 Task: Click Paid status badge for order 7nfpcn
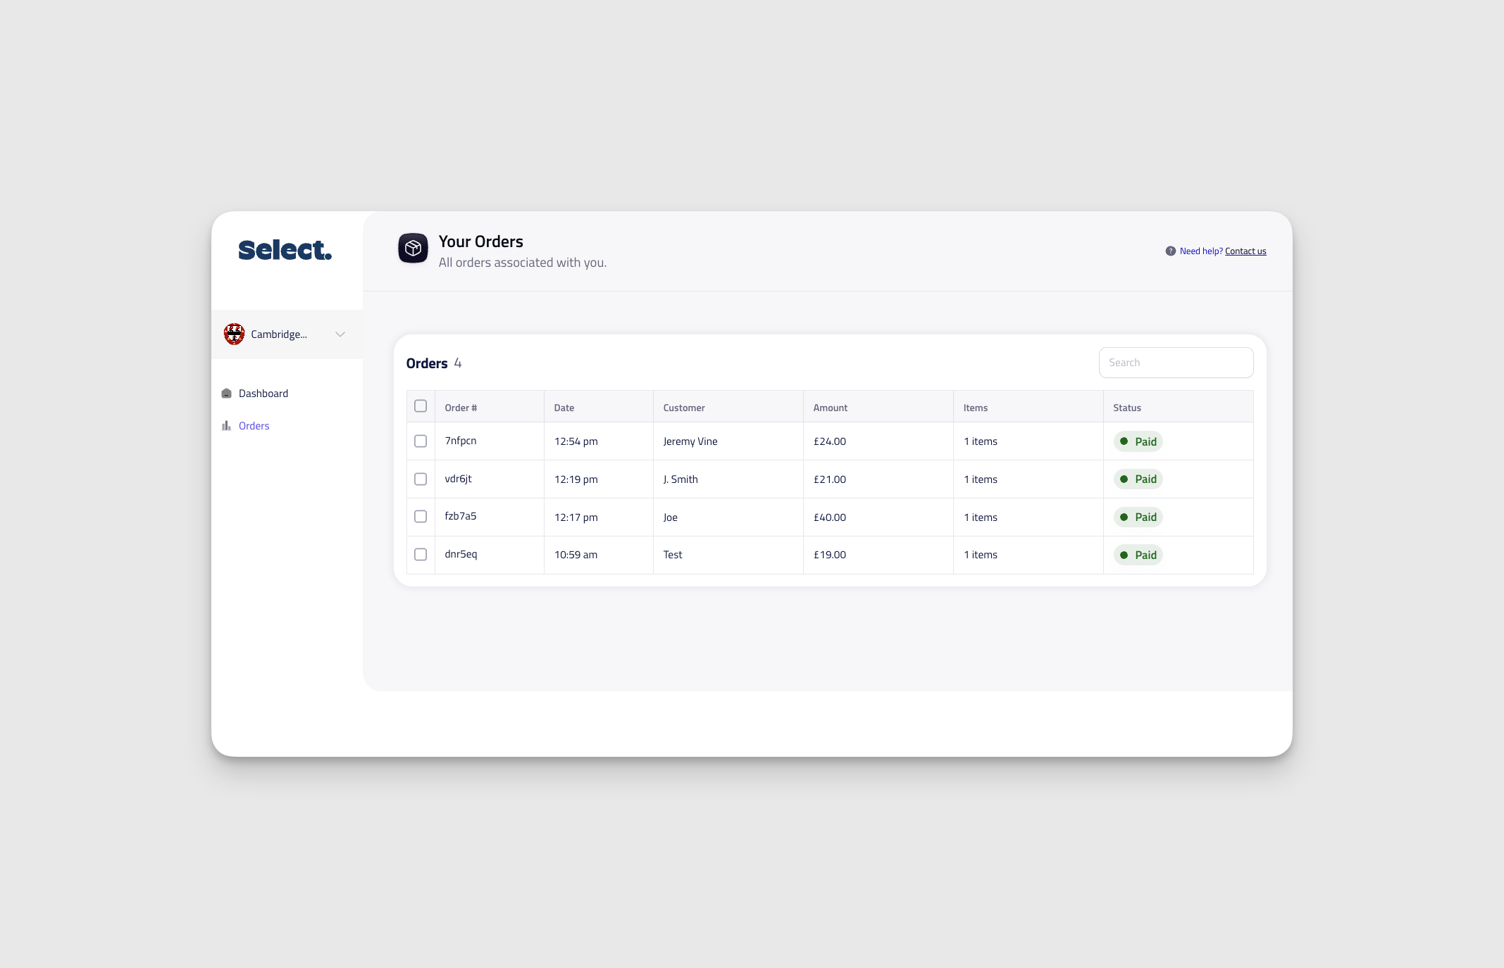click(1138, 441)
